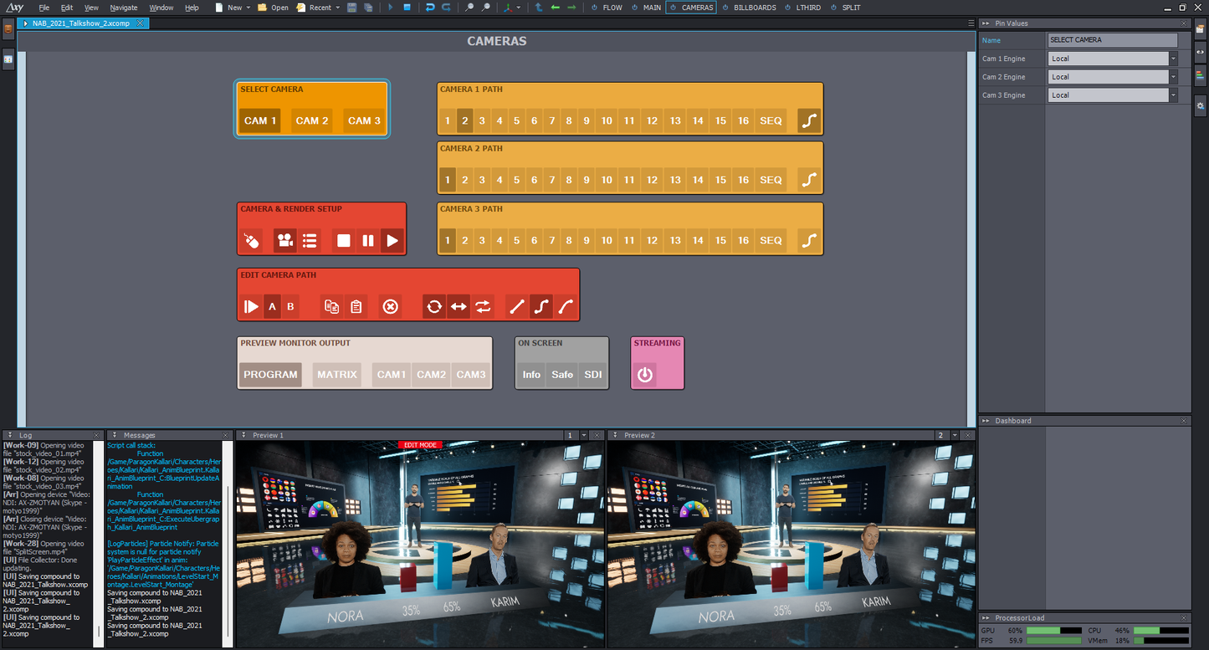Click SEQ in Camera 2 Path
Image resolution: width=1209 pixels, height=650 pixels.
(771, 180)
